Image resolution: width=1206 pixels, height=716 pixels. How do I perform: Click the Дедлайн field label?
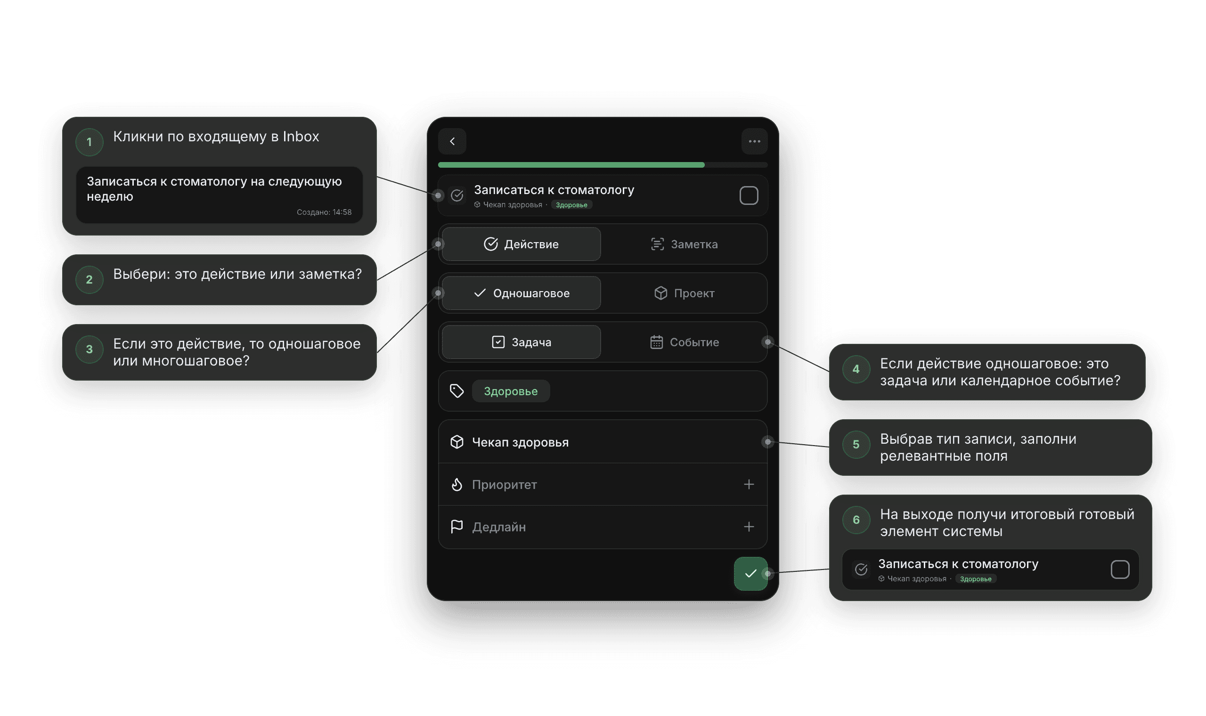coord(499,527)
